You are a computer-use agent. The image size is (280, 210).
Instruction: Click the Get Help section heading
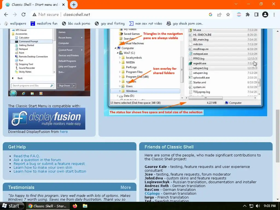click(x=17, y=147)
